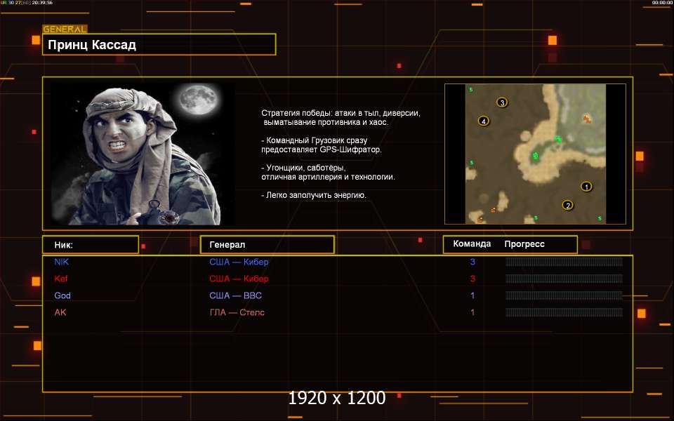Click God's team number 1
This screenshot has width=674, height=421.
click(473, 295)
